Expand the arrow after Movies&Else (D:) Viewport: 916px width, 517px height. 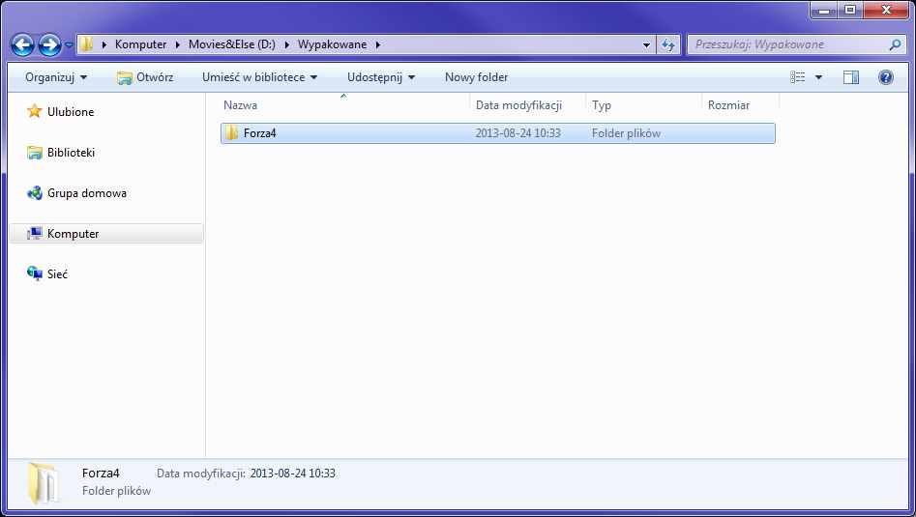coord(287,44)
